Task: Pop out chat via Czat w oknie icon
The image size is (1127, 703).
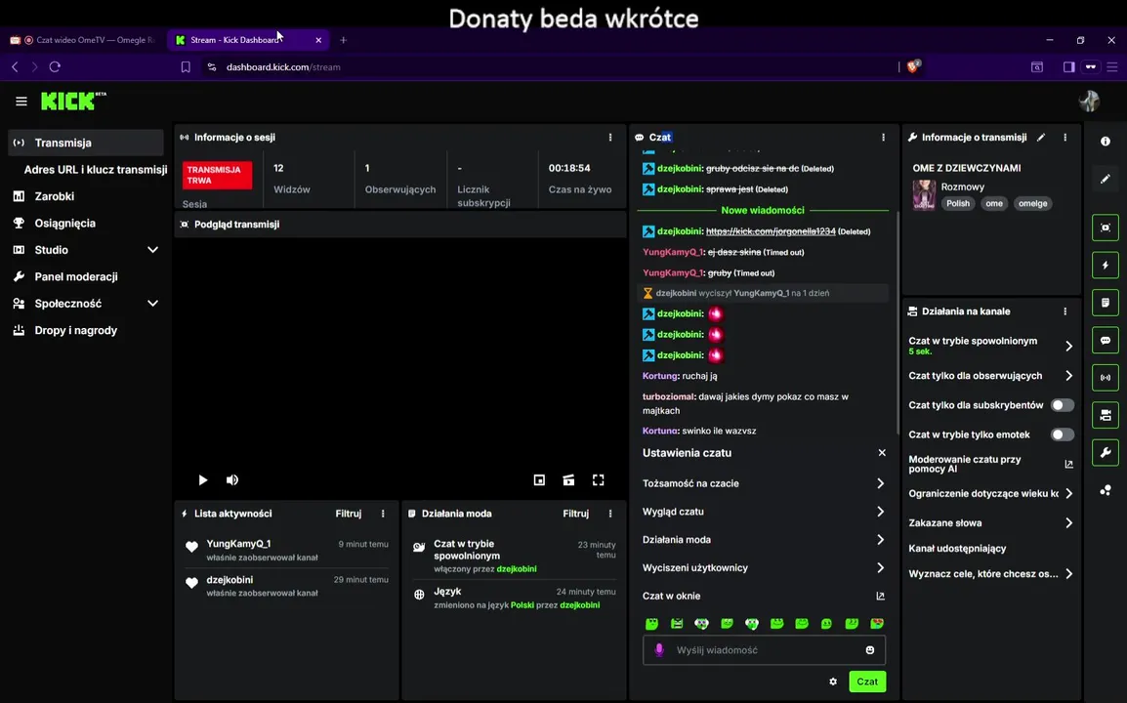Action: click(x=881, y=596)
